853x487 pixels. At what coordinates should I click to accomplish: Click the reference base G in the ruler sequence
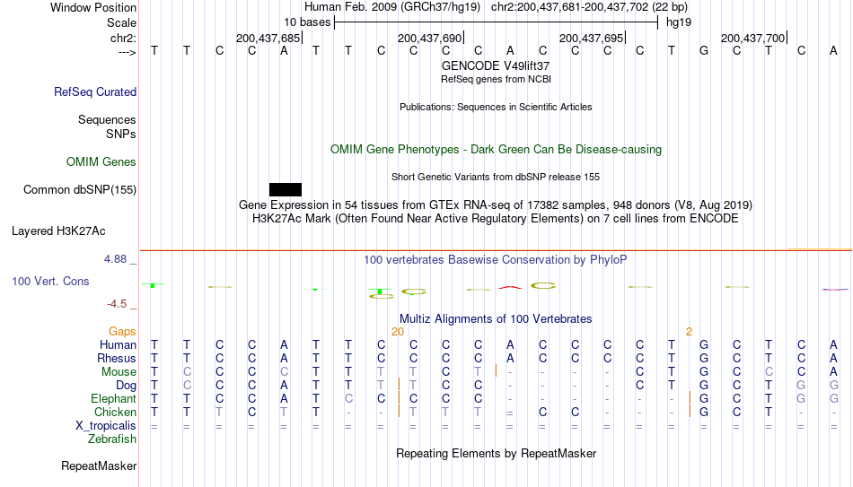[x=704, y=50]
